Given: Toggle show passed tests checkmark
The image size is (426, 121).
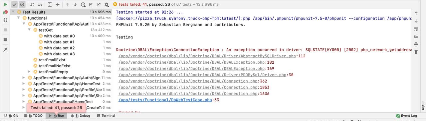Looking at the screenshot, I should (x=14, y=5).
